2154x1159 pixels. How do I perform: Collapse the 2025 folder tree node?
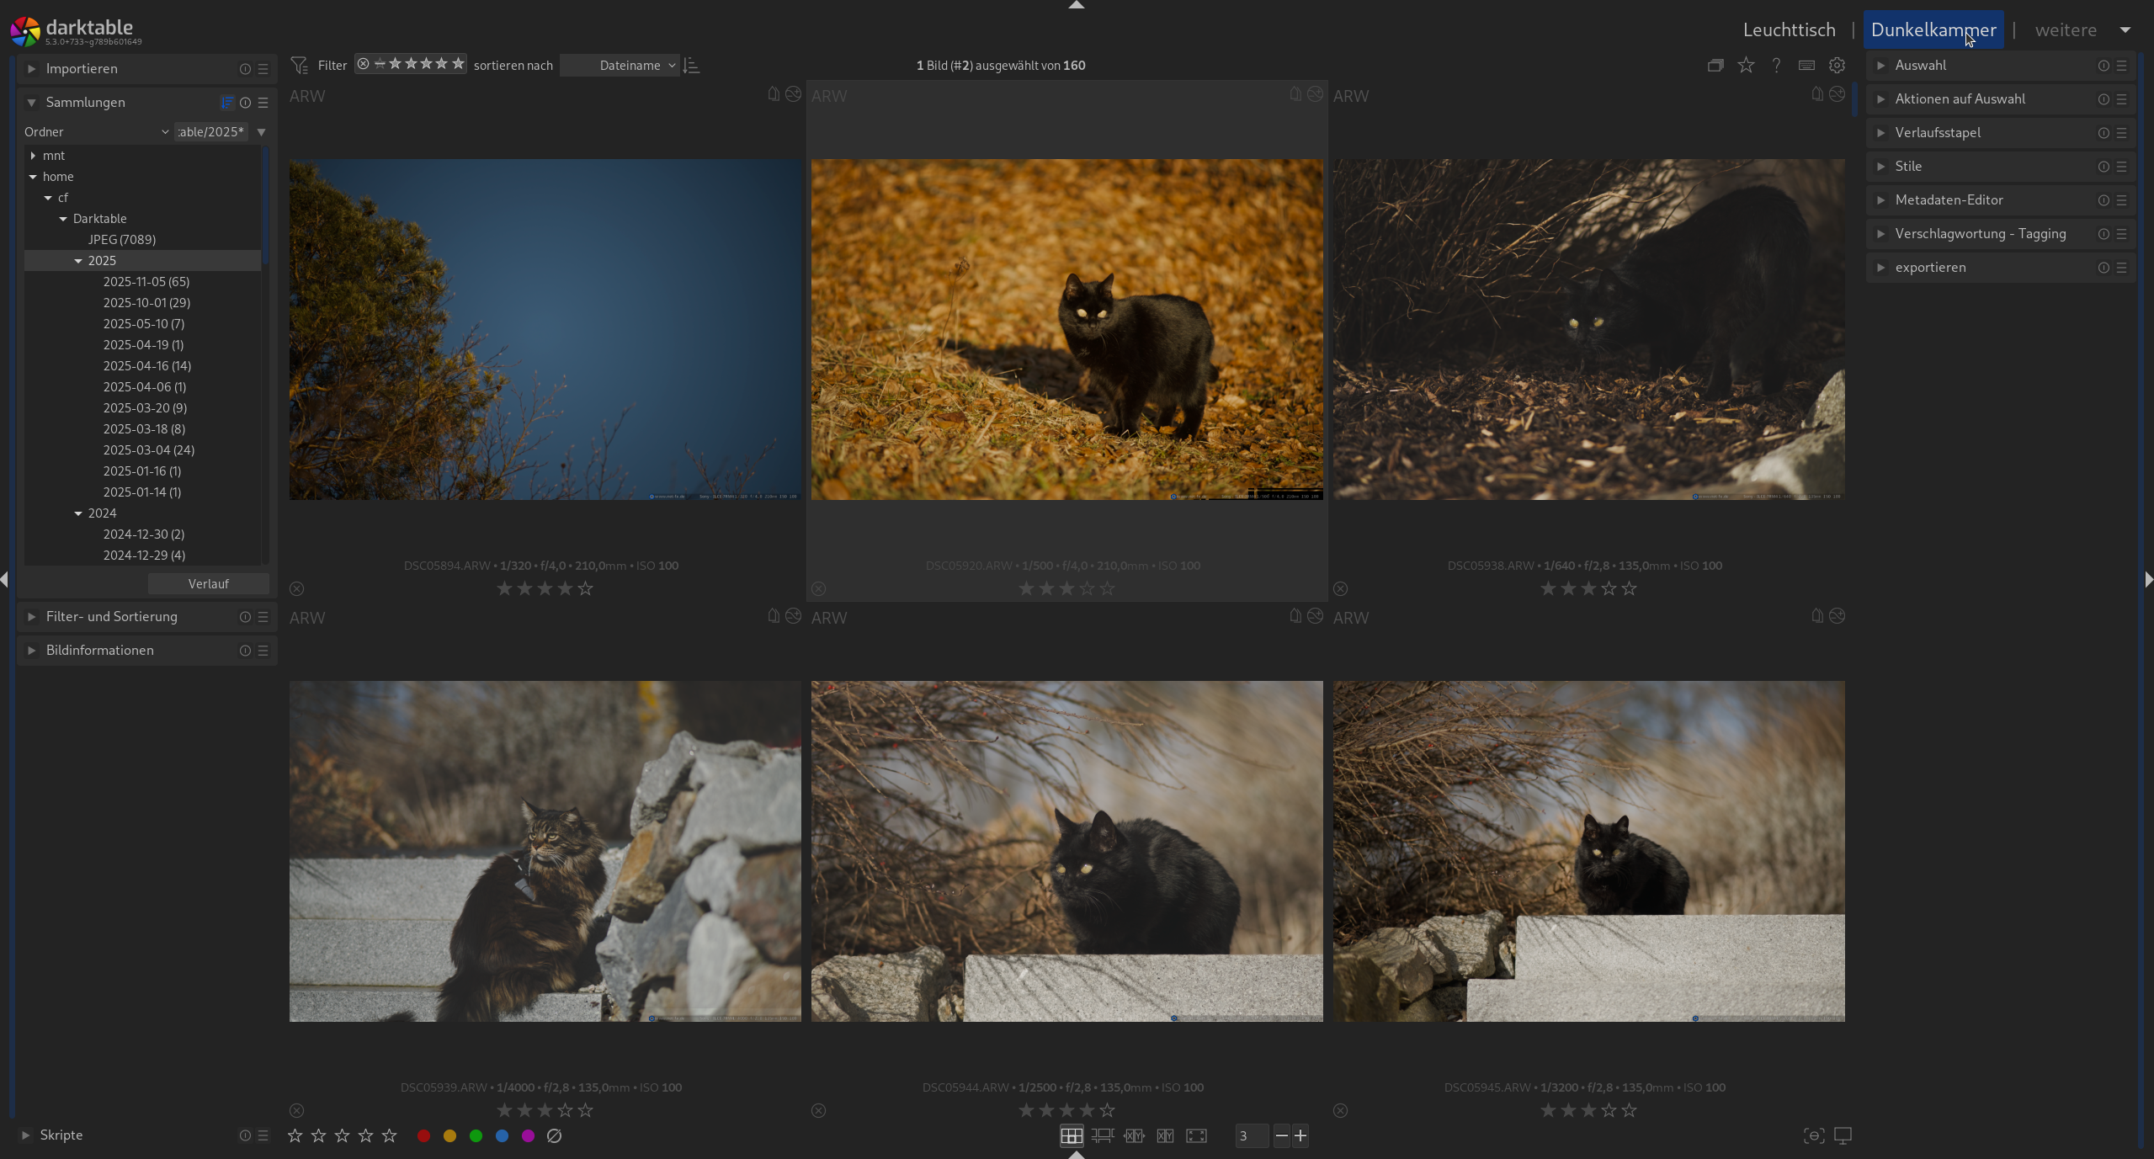78,261
